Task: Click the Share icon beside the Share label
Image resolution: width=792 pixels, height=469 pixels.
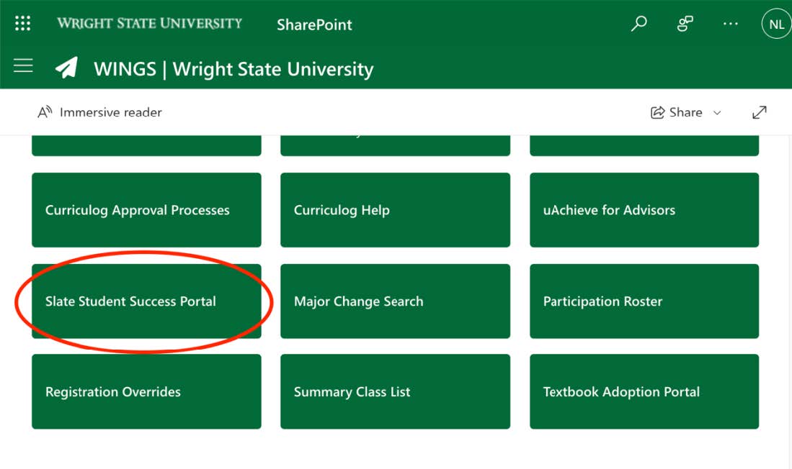Action: (x=657, y=112)
